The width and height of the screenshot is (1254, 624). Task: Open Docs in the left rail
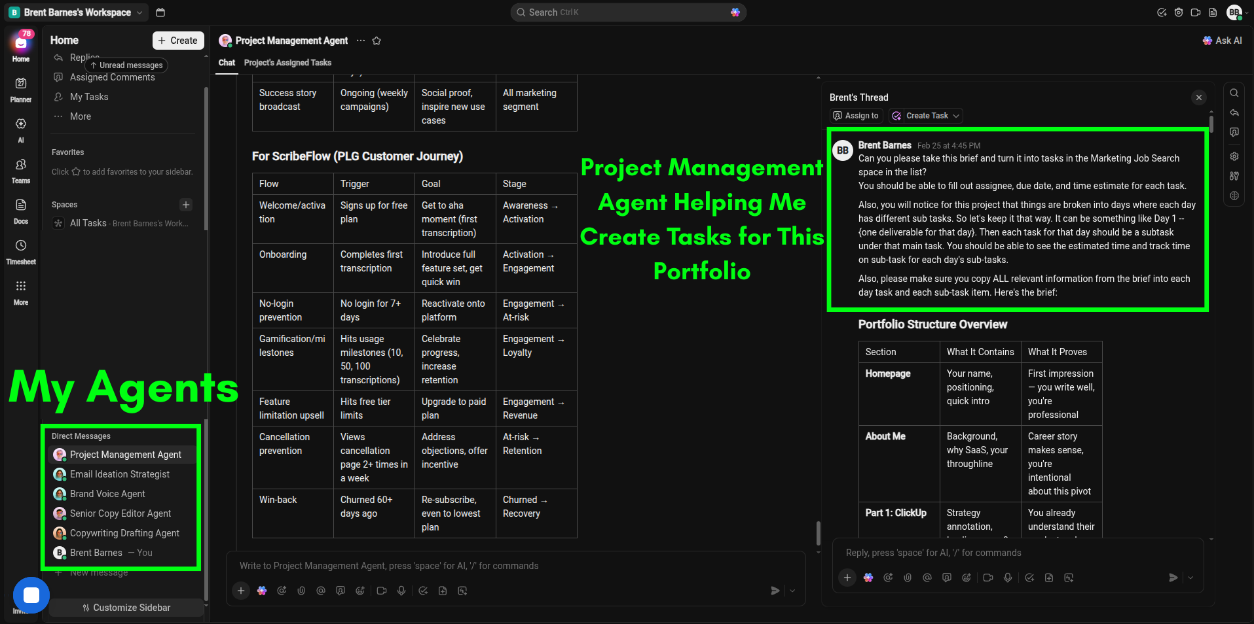click(x=21, y=211)
